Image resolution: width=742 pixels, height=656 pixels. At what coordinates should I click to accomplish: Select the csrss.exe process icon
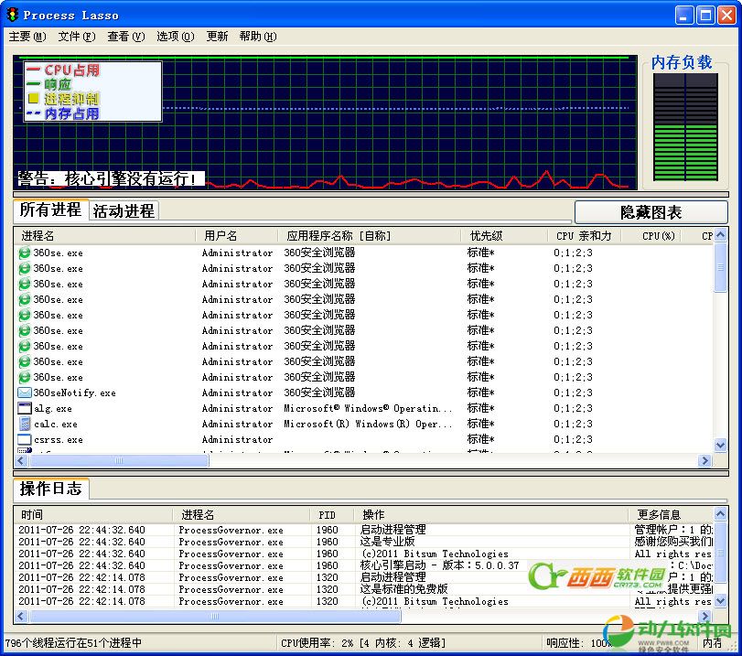[25, 440]
